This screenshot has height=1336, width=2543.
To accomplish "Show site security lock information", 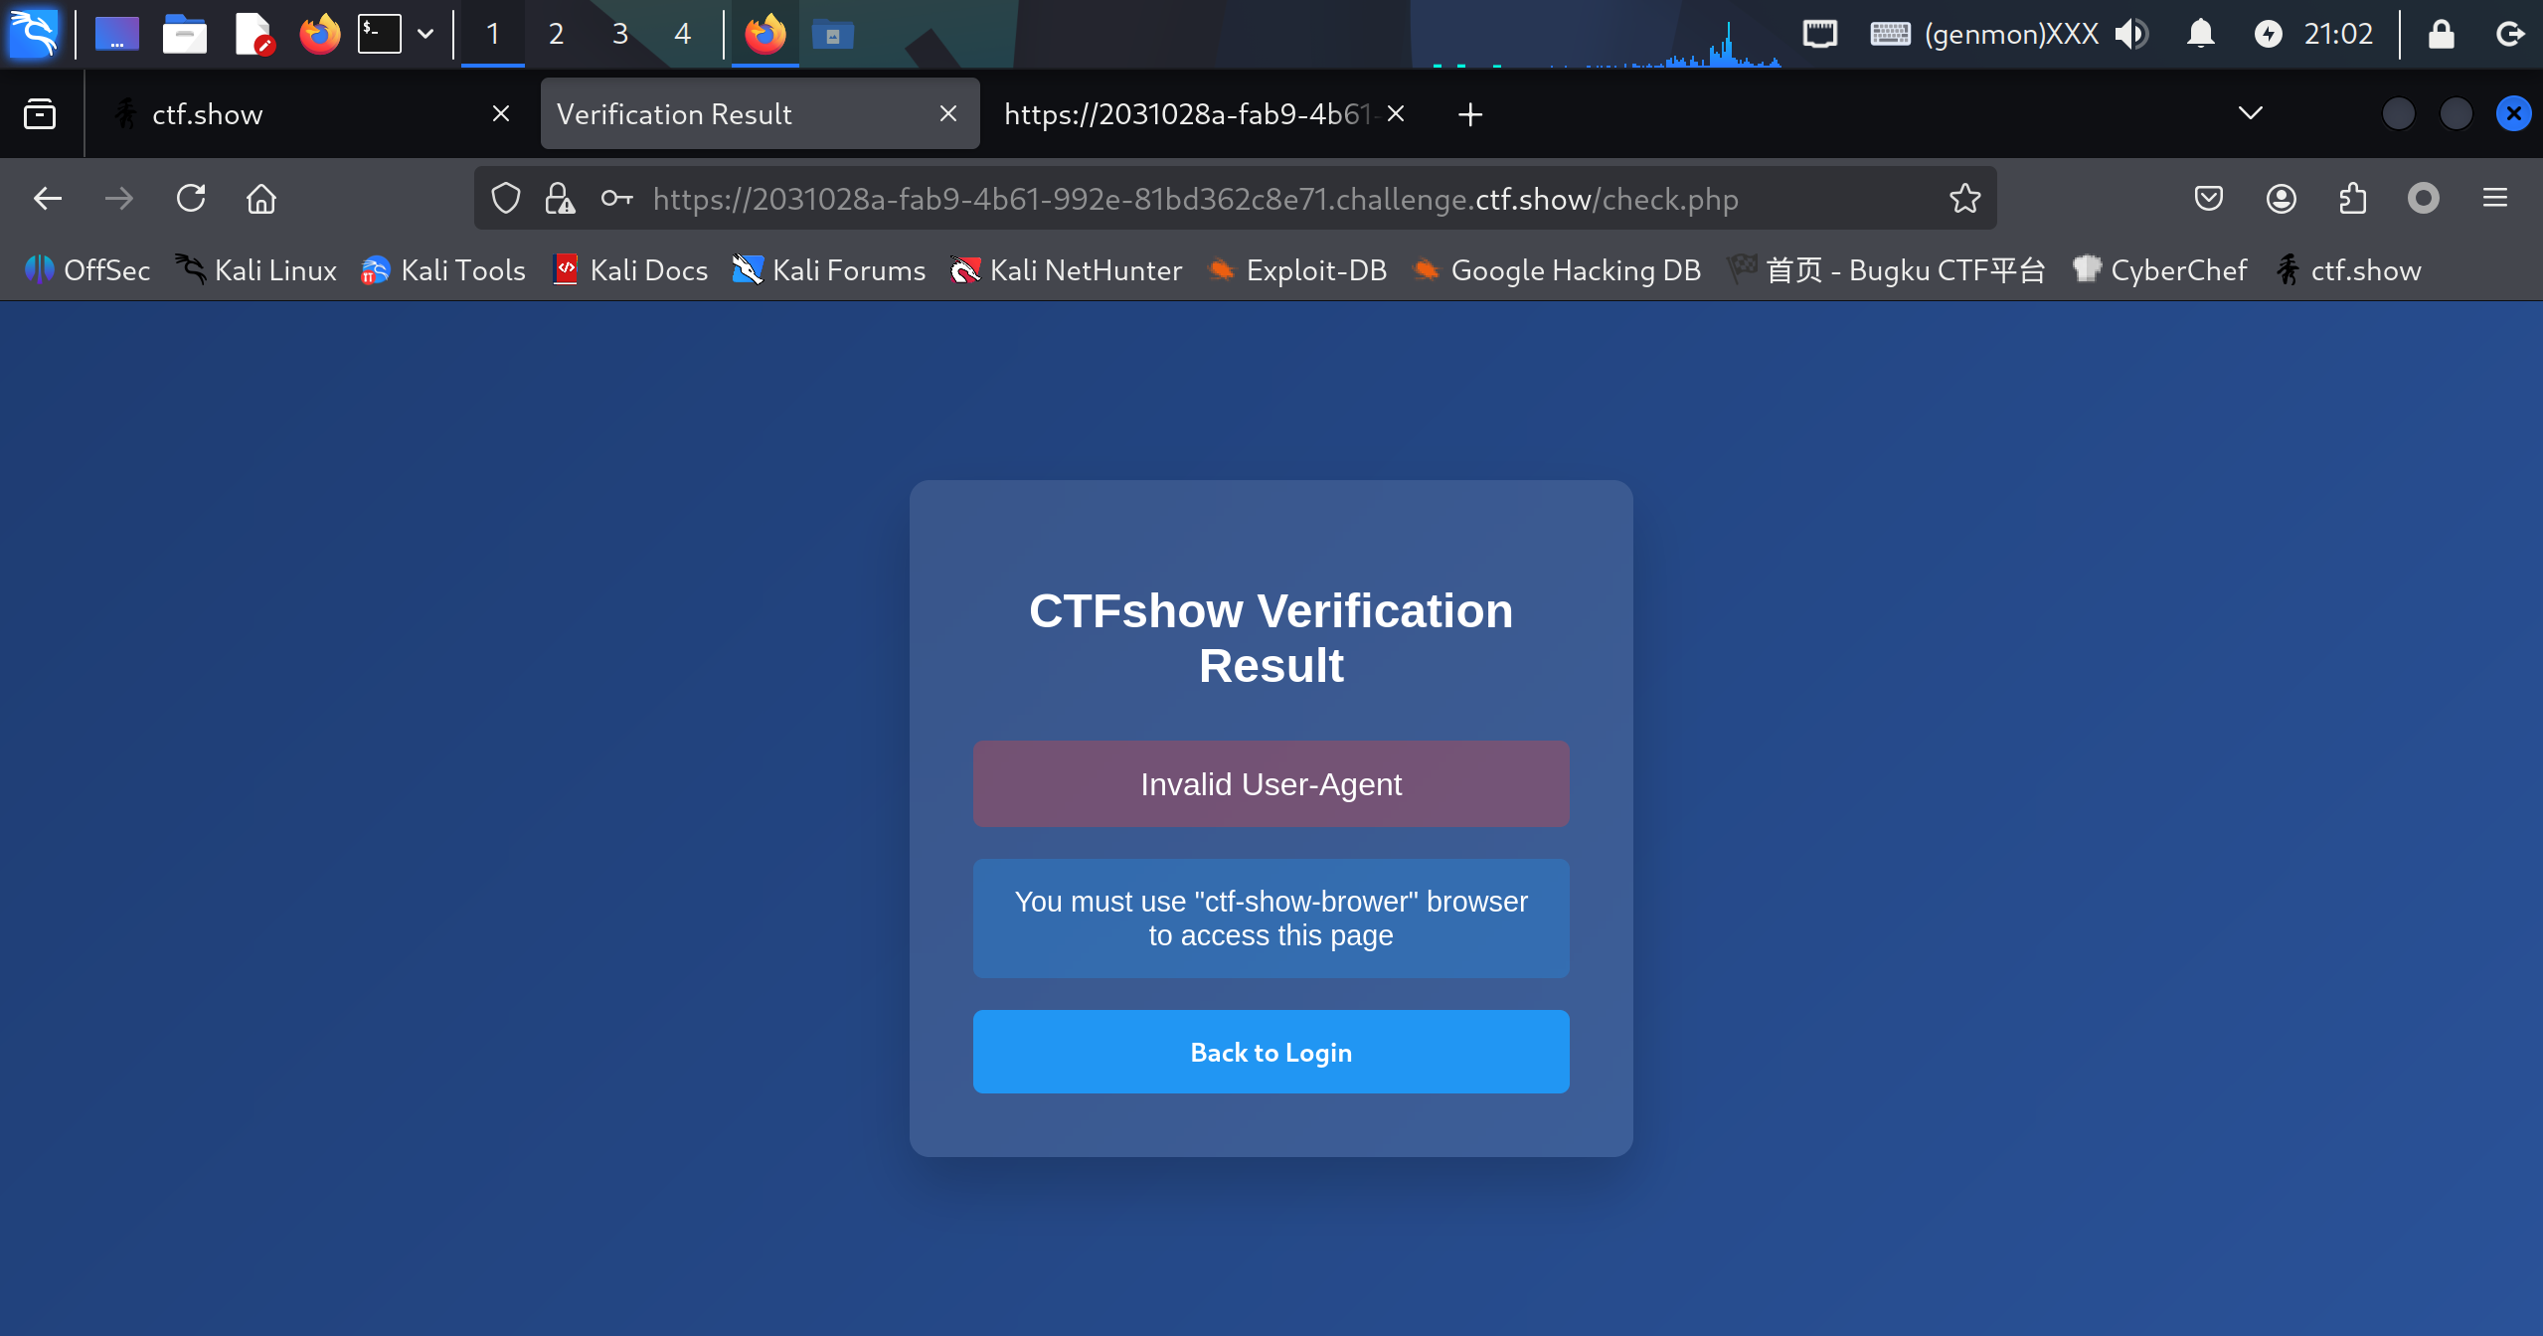I will pos(560,199).
